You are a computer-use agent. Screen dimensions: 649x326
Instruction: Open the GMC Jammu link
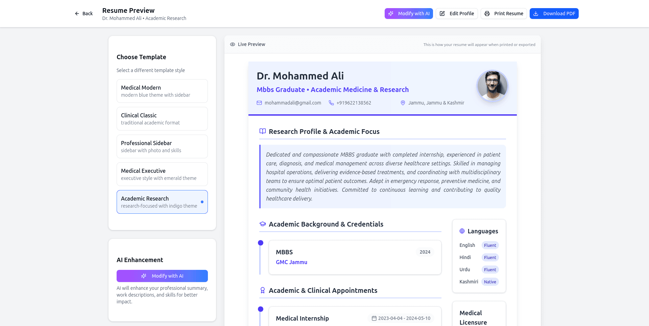coord(291,262)
